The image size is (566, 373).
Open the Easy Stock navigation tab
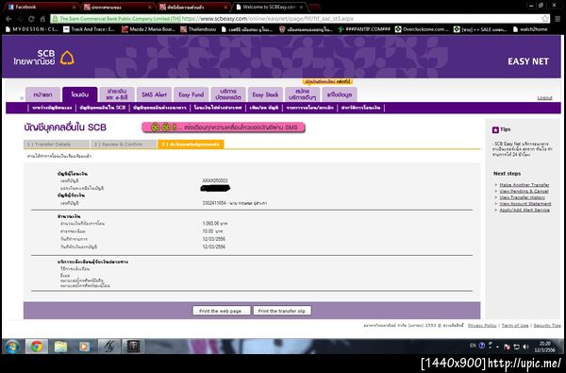(x=265, y=94)
